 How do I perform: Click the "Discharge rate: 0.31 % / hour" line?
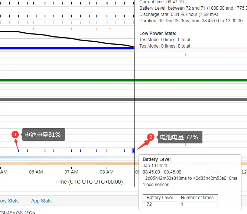tap(179, 14)
